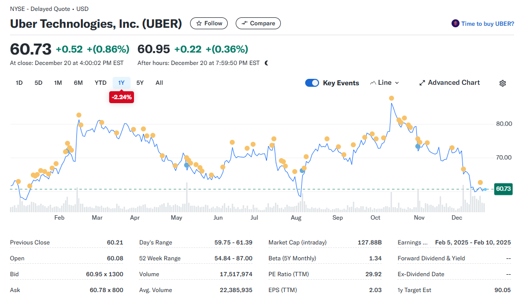The height and width of the screenshot is (298, 524).
Task: Select the 1D range tab
Action: pyautogui.click(x=19, y=83)
